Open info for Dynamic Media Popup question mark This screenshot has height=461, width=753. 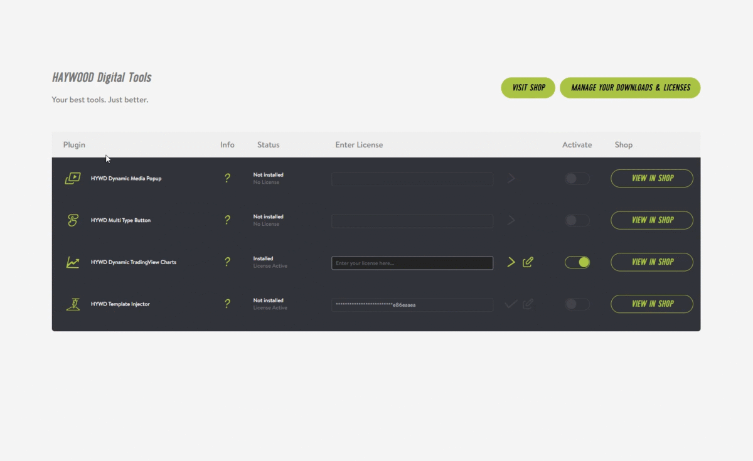(x=227, y=178)
